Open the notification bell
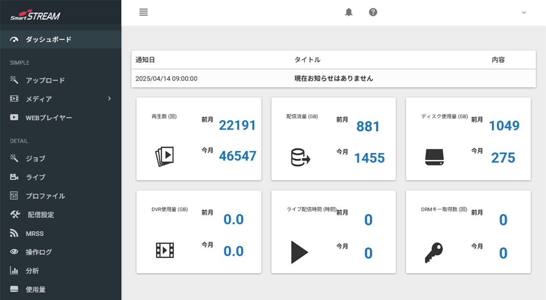The image size is (546, 300). (x=349, y=12)
